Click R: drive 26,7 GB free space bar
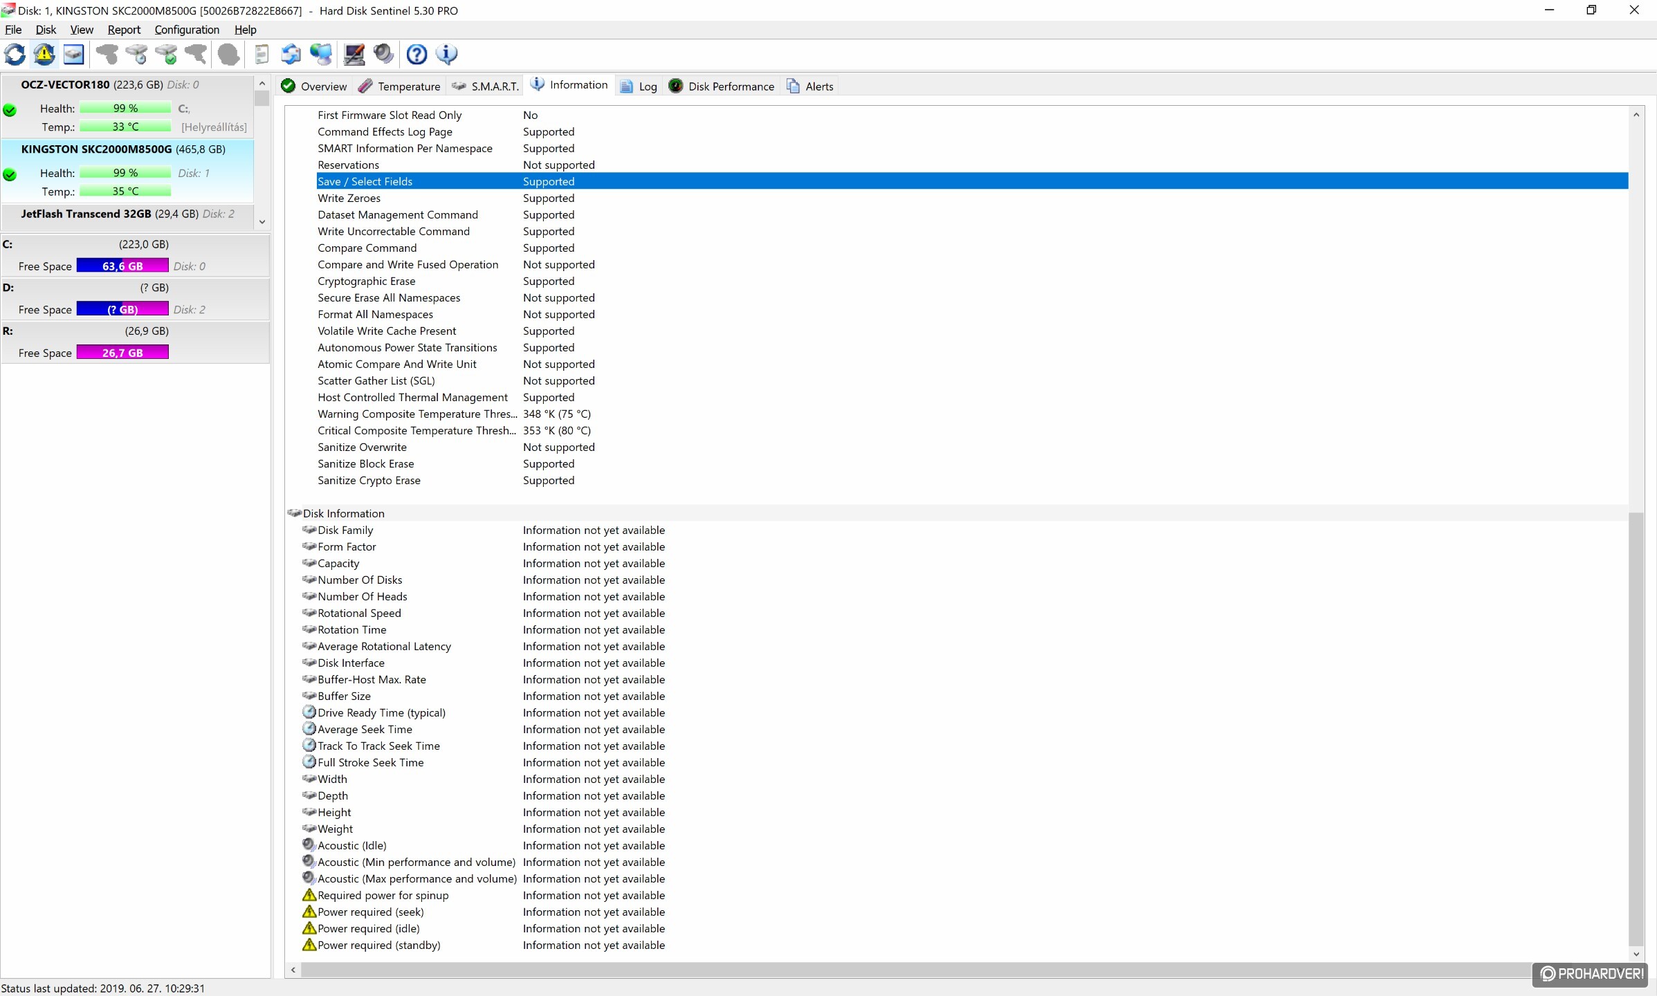Viewport: 1657px width, 996px height. [122, 352]
